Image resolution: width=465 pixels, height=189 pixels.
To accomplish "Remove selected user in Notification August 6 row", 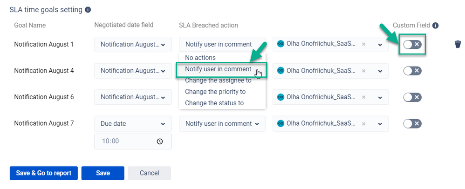I will (x=364, y=97).
